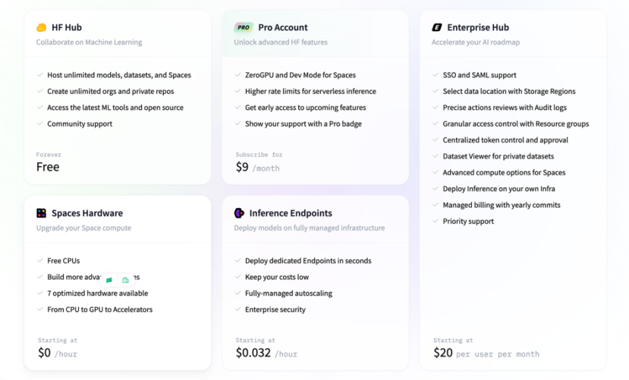
Task: Click checkmark beside Enterprise security
Action: (x=238, y=310)
